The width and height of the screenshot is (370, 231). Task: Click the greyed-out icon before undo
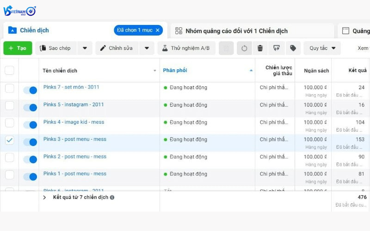pos(226,49)
